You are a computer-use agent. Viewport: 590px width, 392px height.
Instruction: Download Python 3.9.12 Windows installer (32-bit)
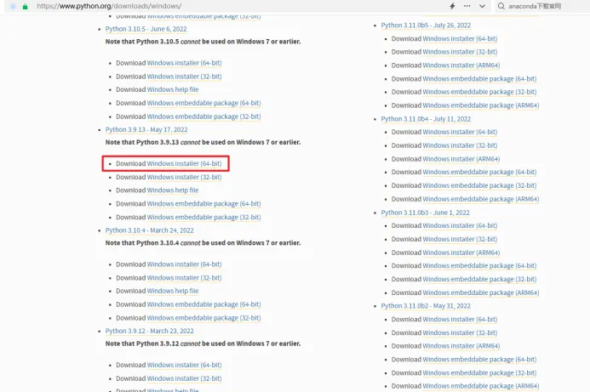click(184, 378)
